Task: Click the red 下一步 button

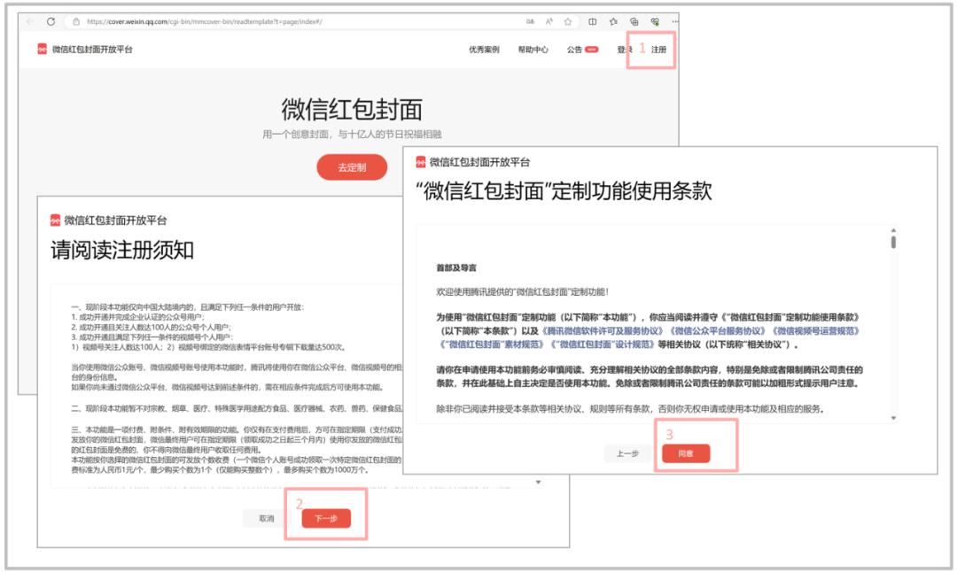Action: (326, 518)
